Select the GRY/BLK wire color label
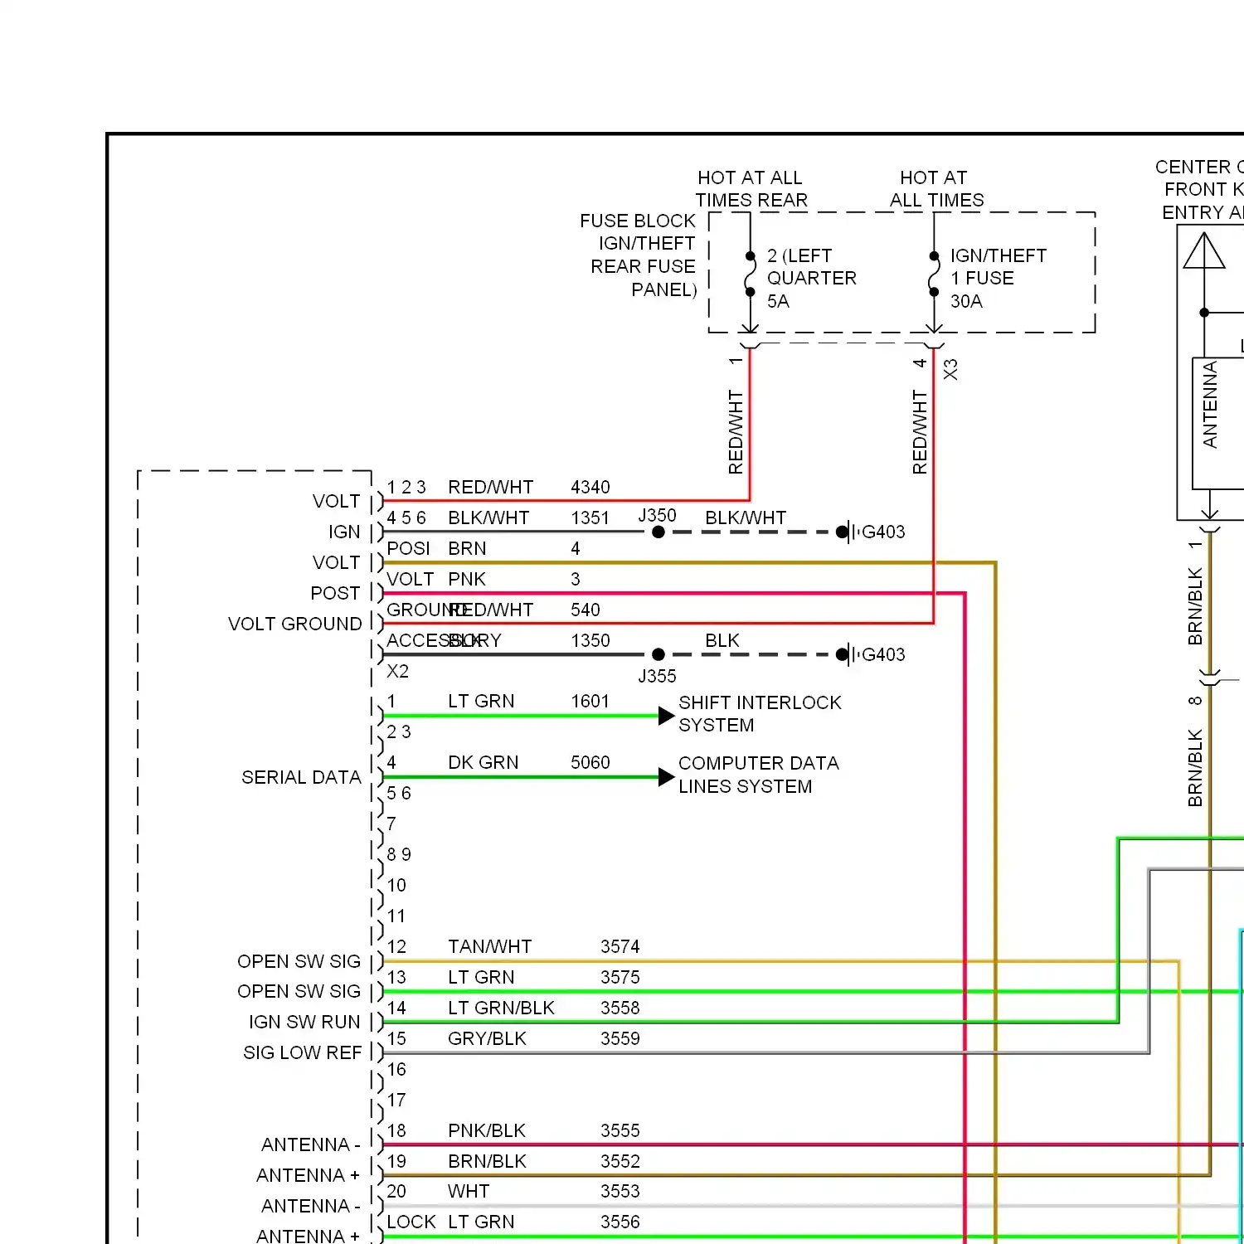The width and height of the screenshot is (1244, 1244). [487, 1038]
